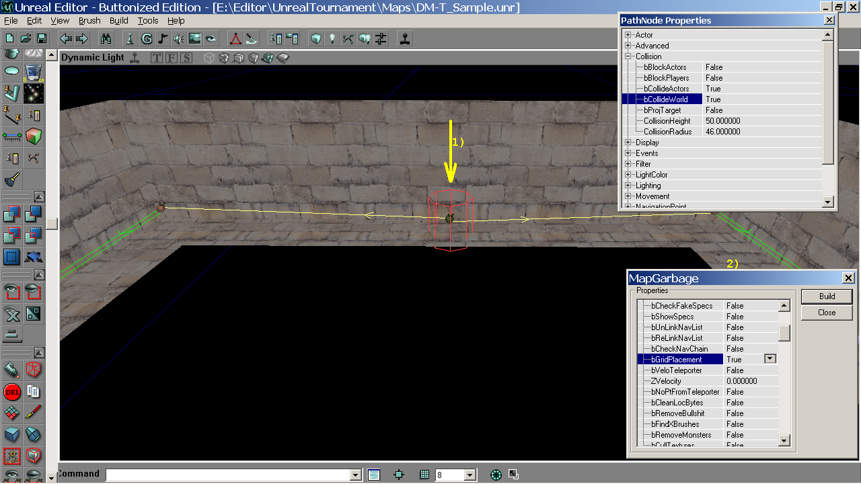
Task: Open the Sound browser speaker icon
Action: pyautogui.click(x=179, y=38)
